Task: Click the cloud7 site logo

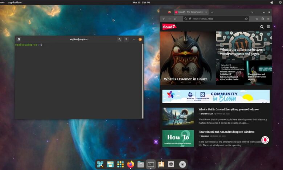Action: pos(169,27)
